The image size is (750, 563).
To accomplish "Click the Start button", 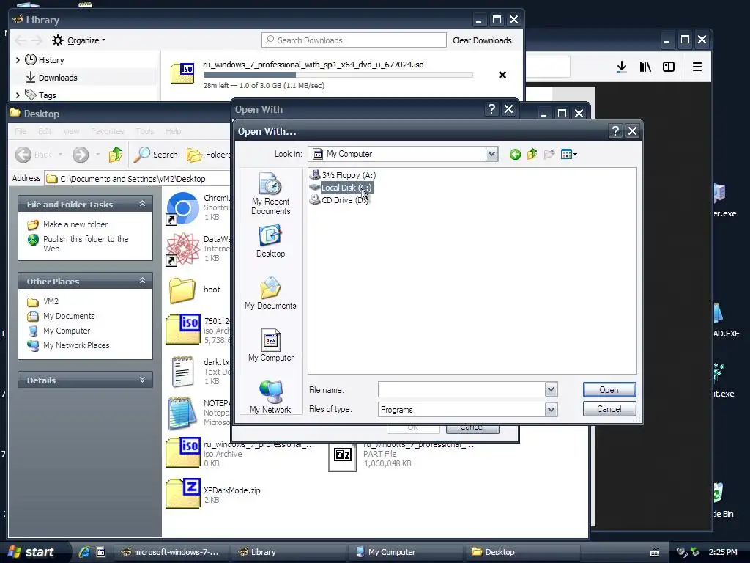I will (31, 552).
